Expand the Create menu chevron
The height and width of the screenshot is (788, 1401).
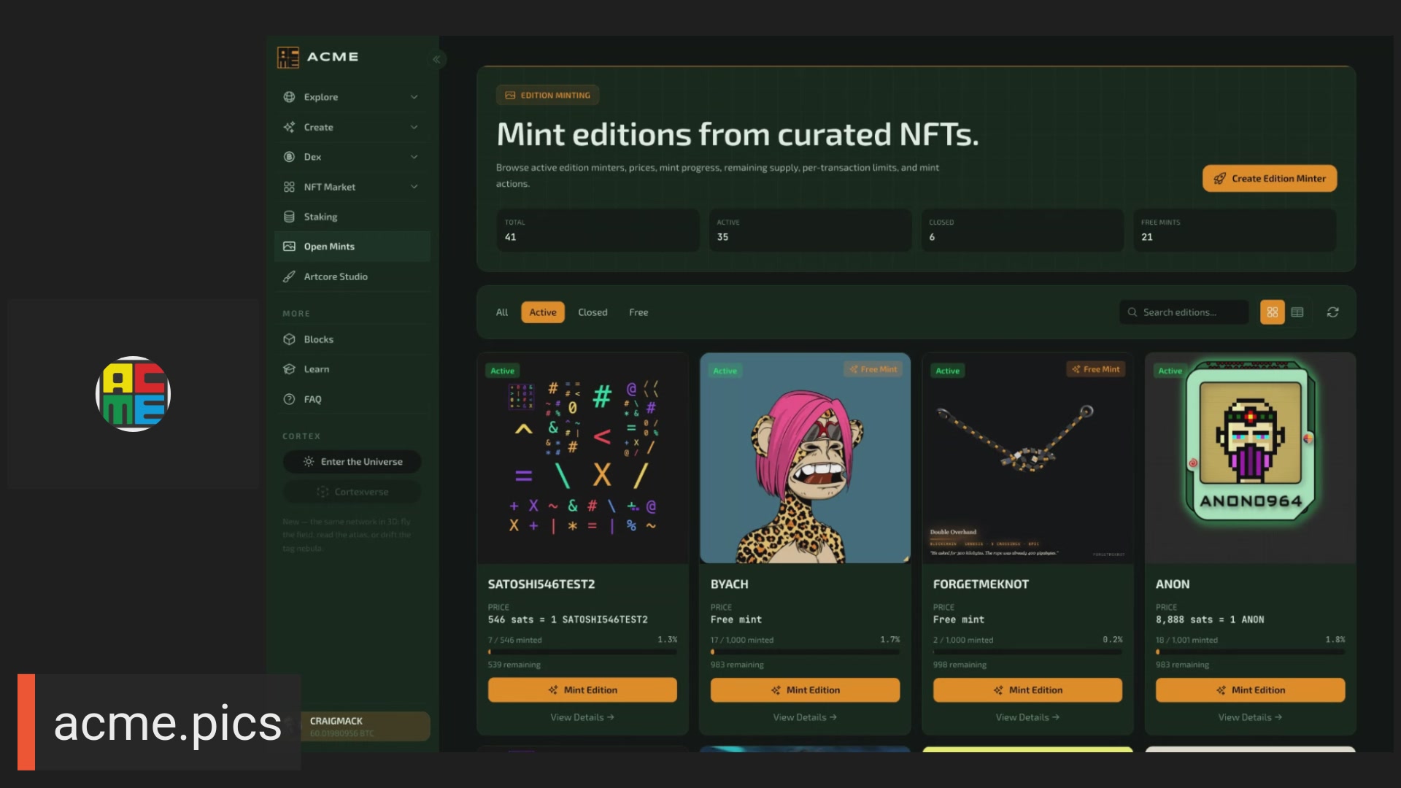[x=414, y=127]
